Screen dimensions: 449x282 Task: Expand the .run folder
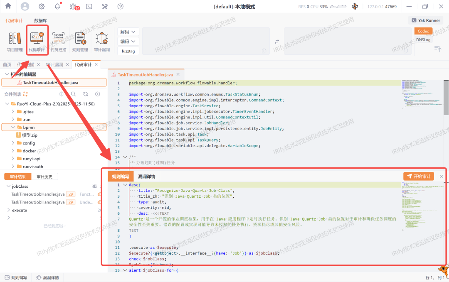coord(13,119)
